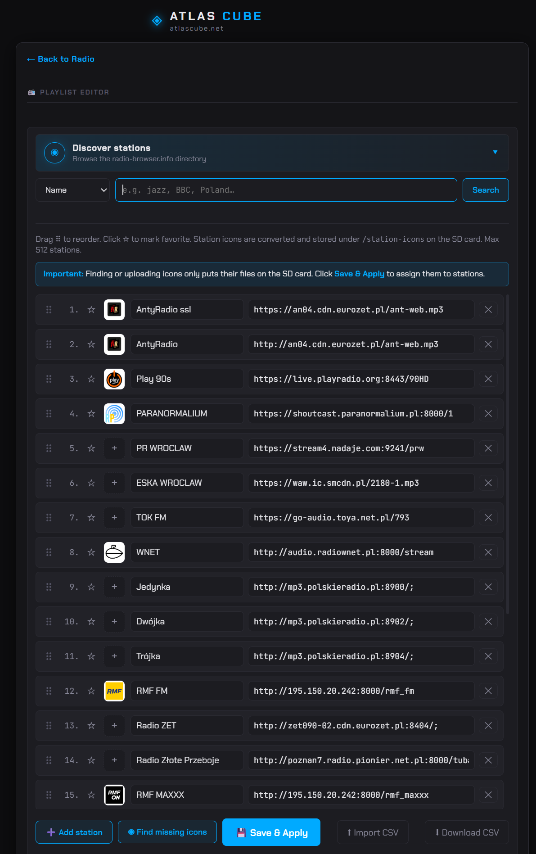Viewport: 536px width, 854px height.
Task: Delete the Jedynka station row
Action: tap(488, 587)
